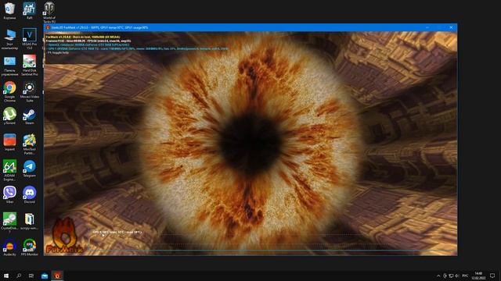The height and width of the screenshot is (281, 501).
Task: Select the Hard Disk Sentinel Pro icon
Action: pos(30,65)
